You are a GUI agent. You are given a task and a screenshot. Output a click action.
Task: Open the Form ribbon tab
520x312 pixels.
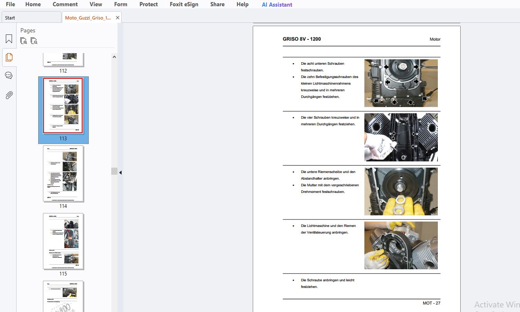click(x=121, y=4)
